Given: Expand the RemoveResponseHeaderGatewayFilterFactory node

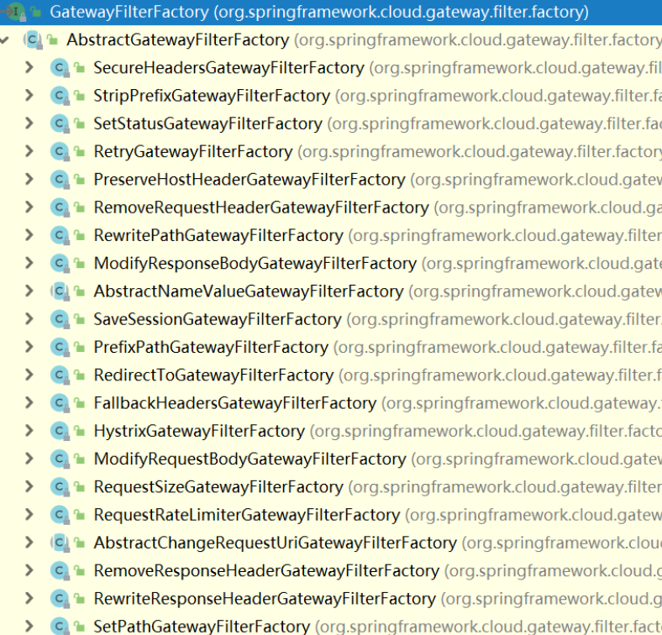Looking at the screenshot, I should click(29, 570).
